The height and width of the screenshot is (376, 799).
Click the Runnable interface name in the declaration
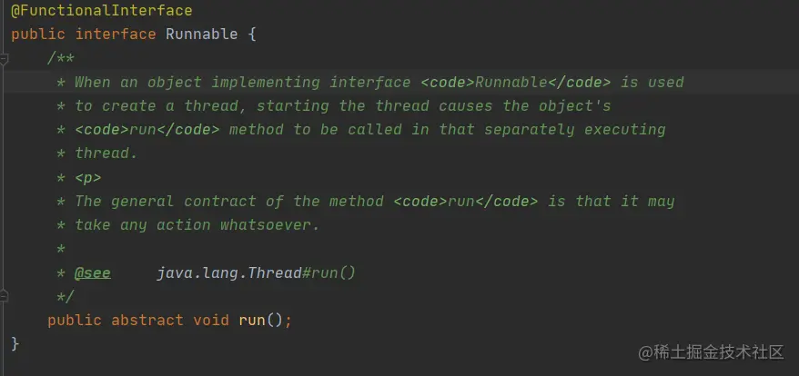click(202, 35)
